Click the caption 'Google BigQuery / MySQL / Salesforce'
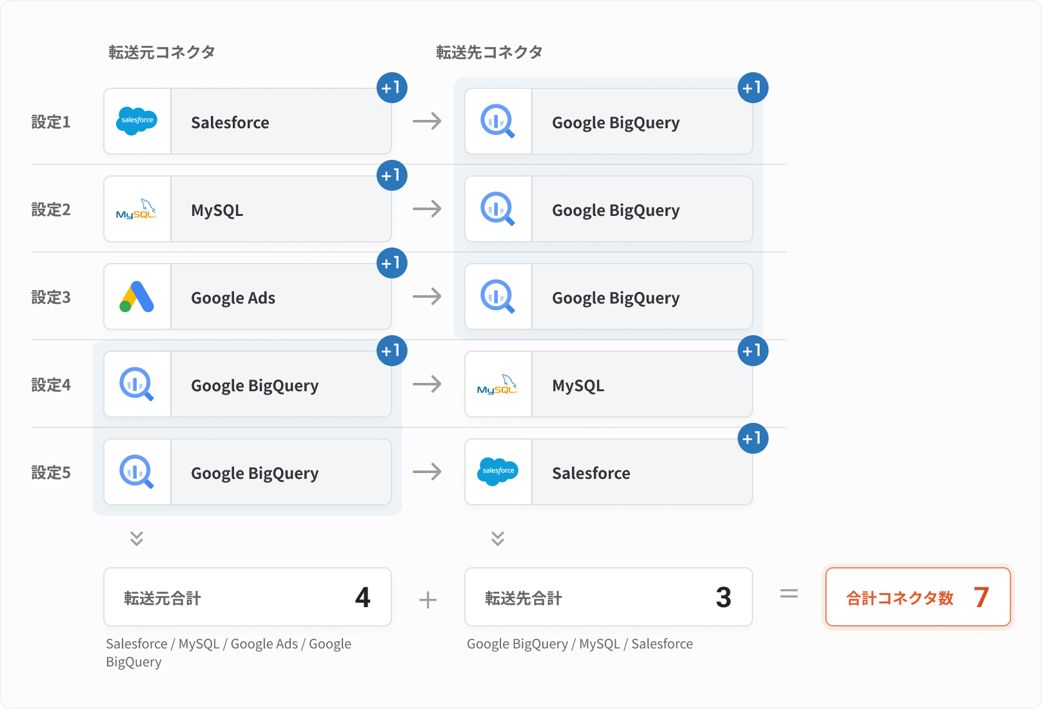The image size is (1042, 709). click(580, 644)
